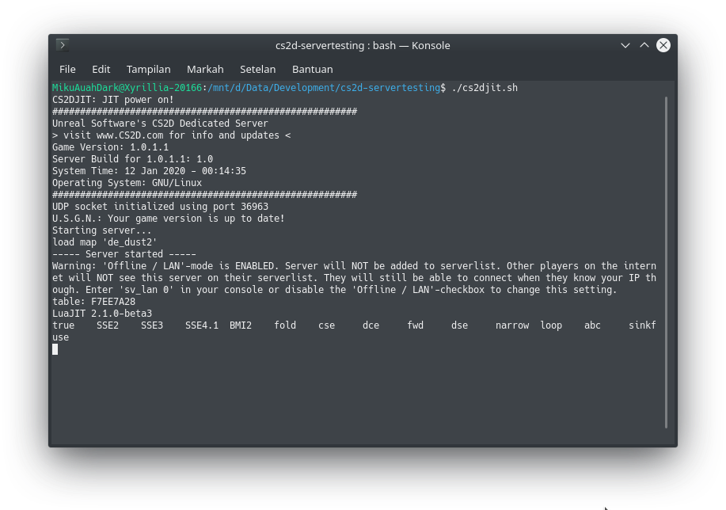Open the Edit menu
The image size is (726, 510).
pyautogui.click(x=101, y=69)
